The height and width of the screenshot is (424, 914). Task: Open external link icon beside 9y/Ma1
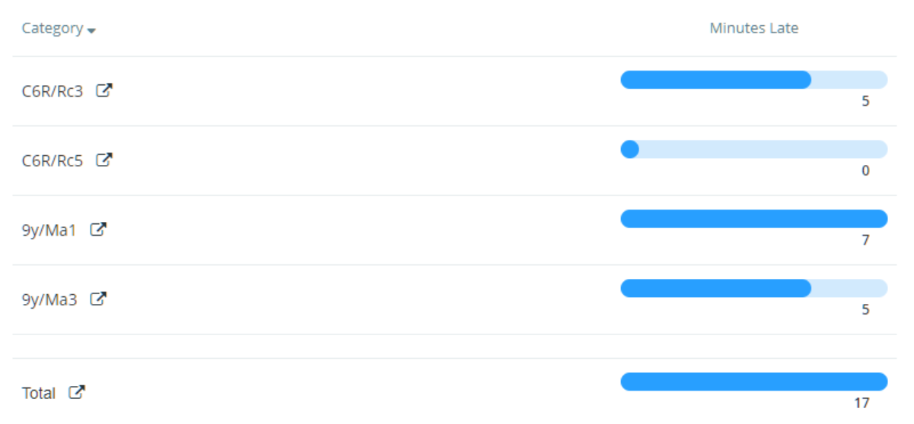[98, 229]
